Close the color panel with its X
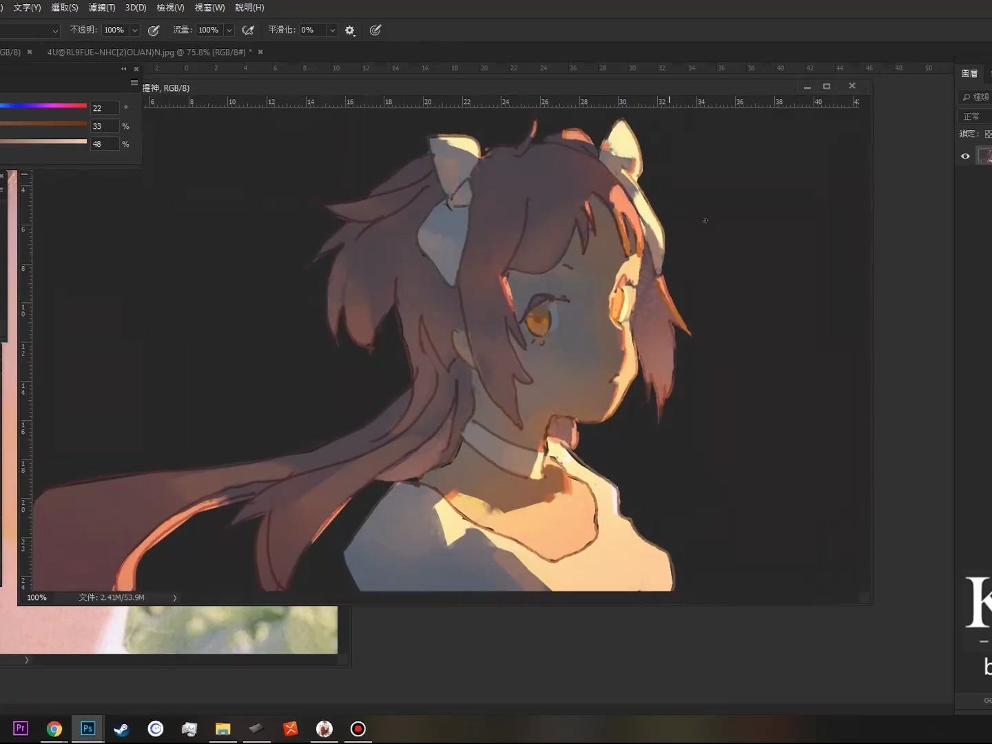Image resolution: width=992 pixels, height=744 pixels. coord(136,69)
